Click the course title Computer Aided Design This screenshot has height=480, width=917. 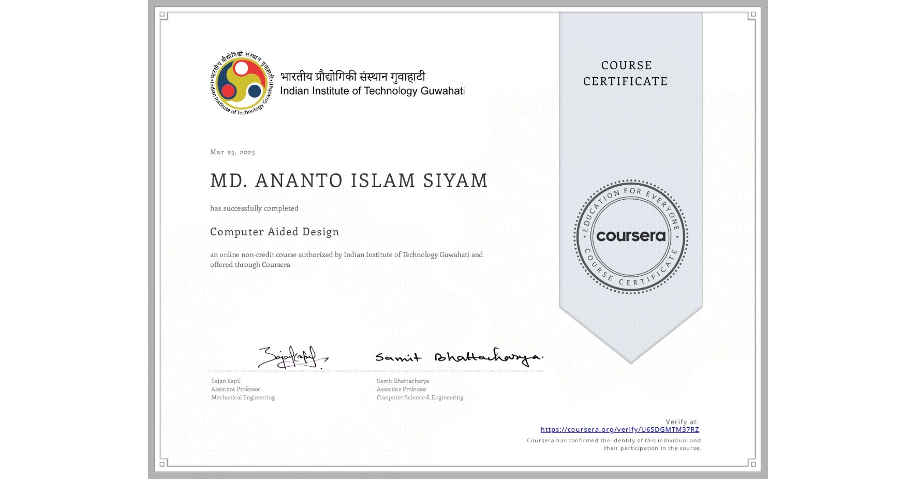(x=274, y=232)
